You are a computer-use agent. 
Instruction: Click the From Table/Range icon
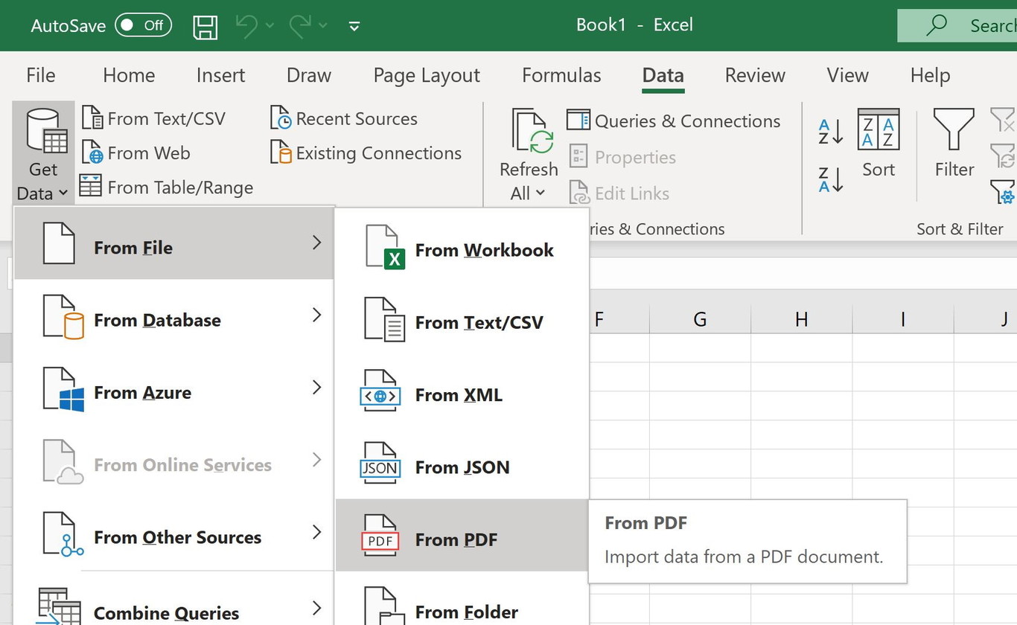(x=91, y=187)
